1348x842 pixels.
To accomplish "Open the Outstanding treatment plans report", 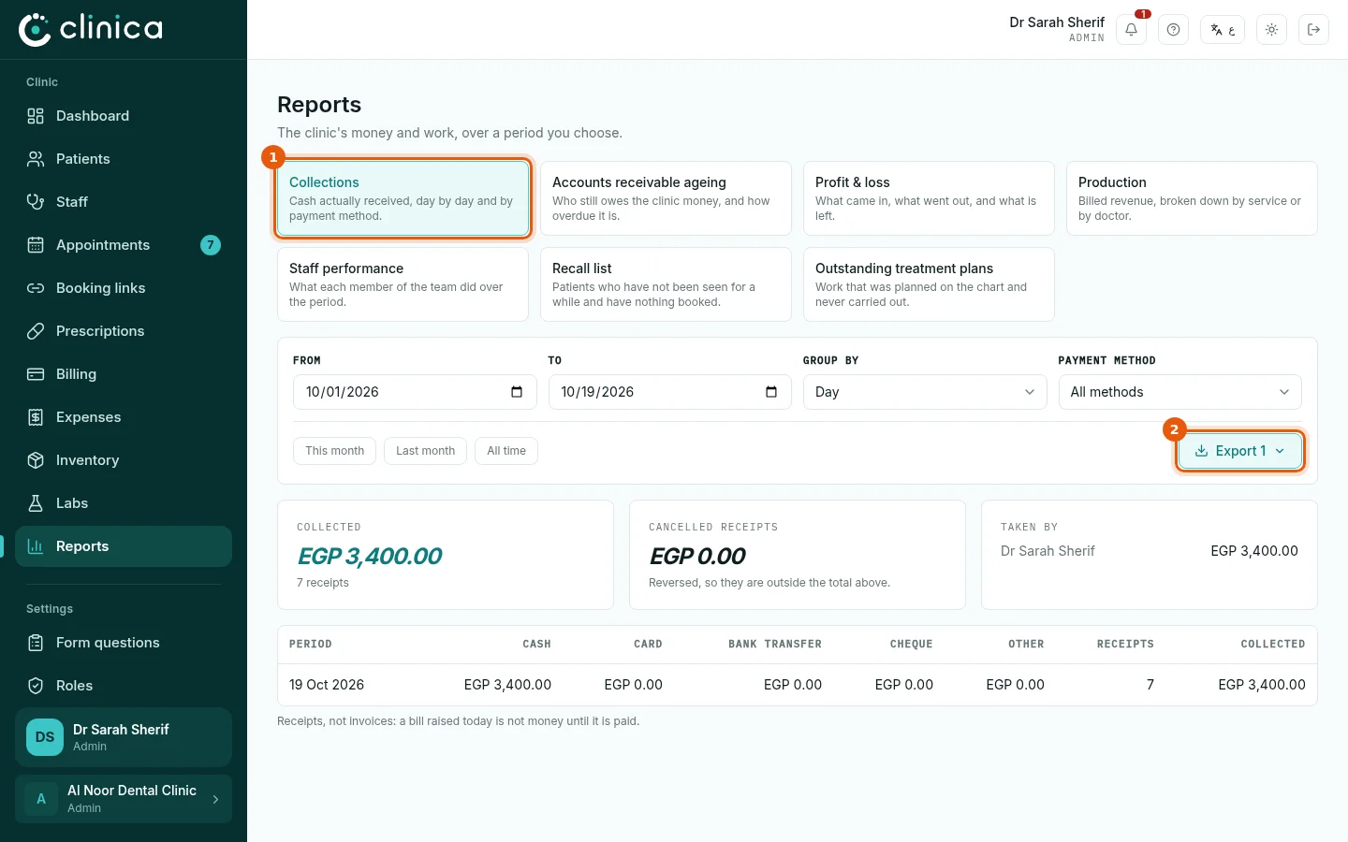I will (929, 284).
